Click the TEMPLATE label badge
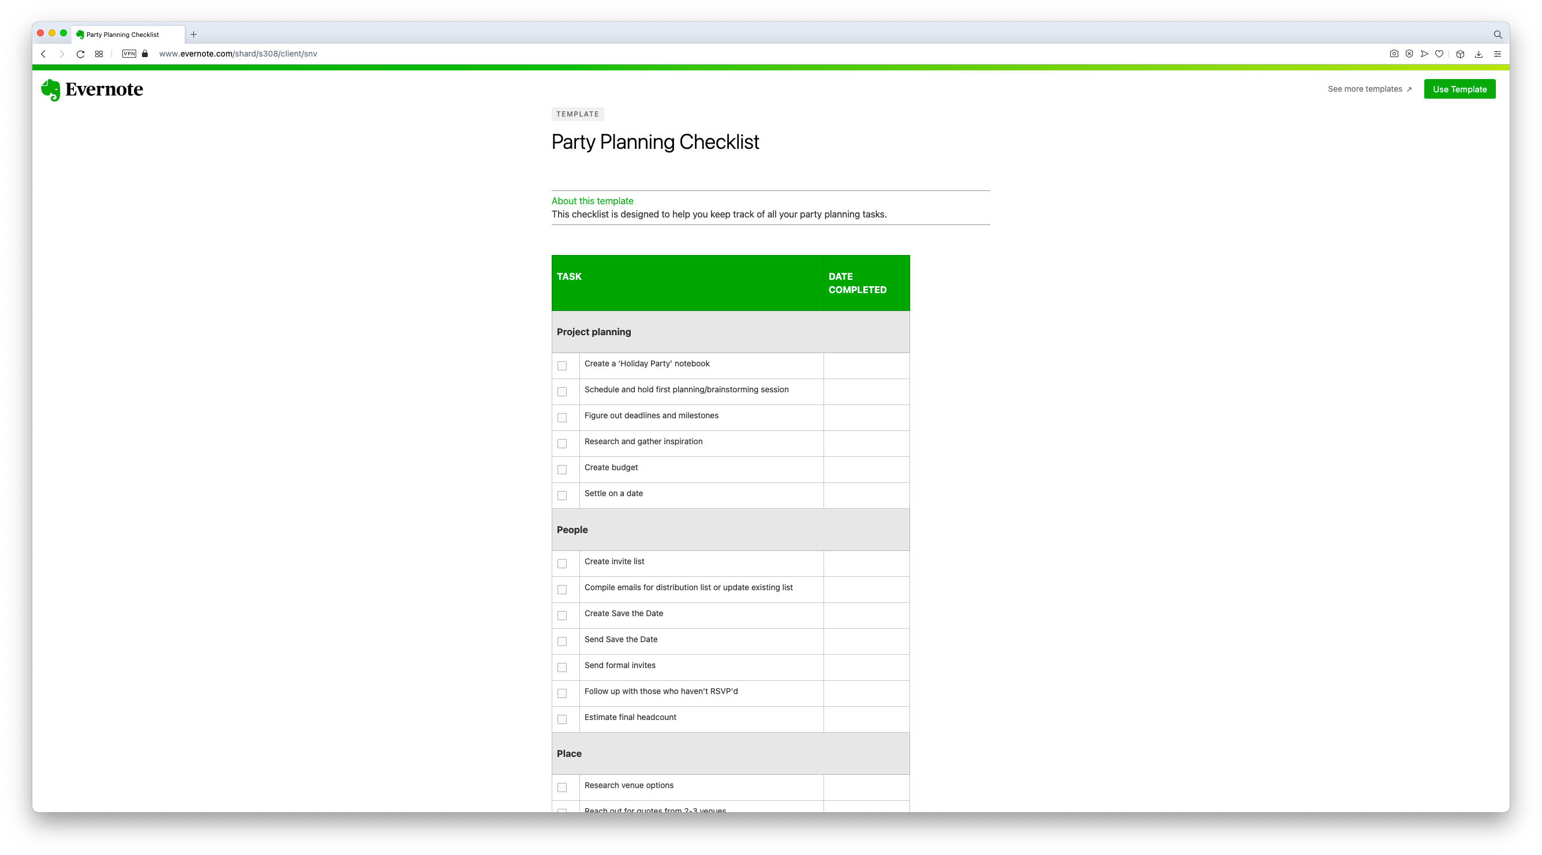Viewport: 1542px width, 855px height. 577,114
